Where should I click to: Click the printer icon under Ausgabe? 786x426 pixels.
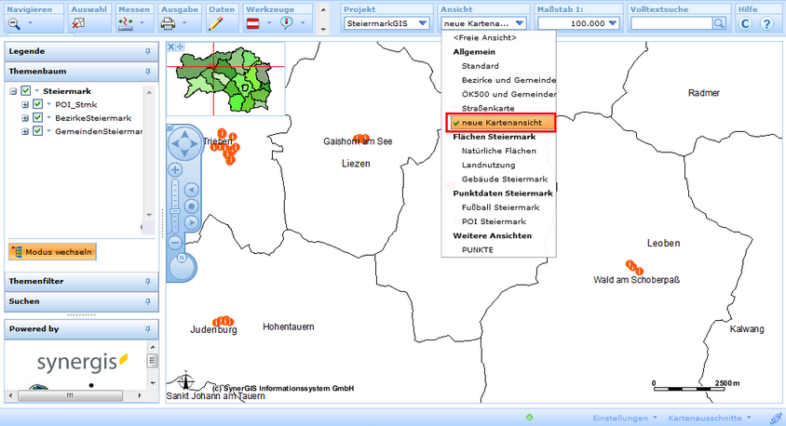click(x=168, y=23)
